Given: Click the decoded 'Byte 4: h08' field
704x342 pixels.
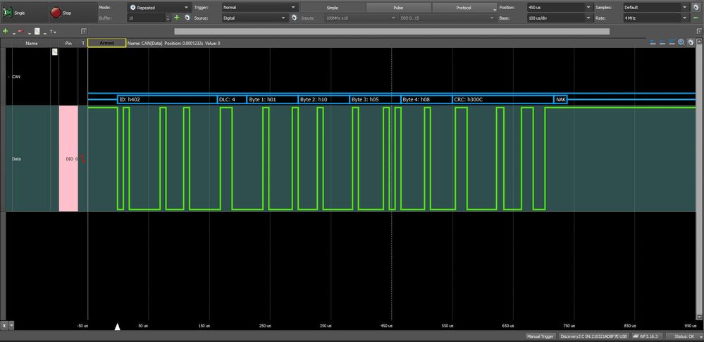Looking at the screenshot, I should tap(426, 99).
